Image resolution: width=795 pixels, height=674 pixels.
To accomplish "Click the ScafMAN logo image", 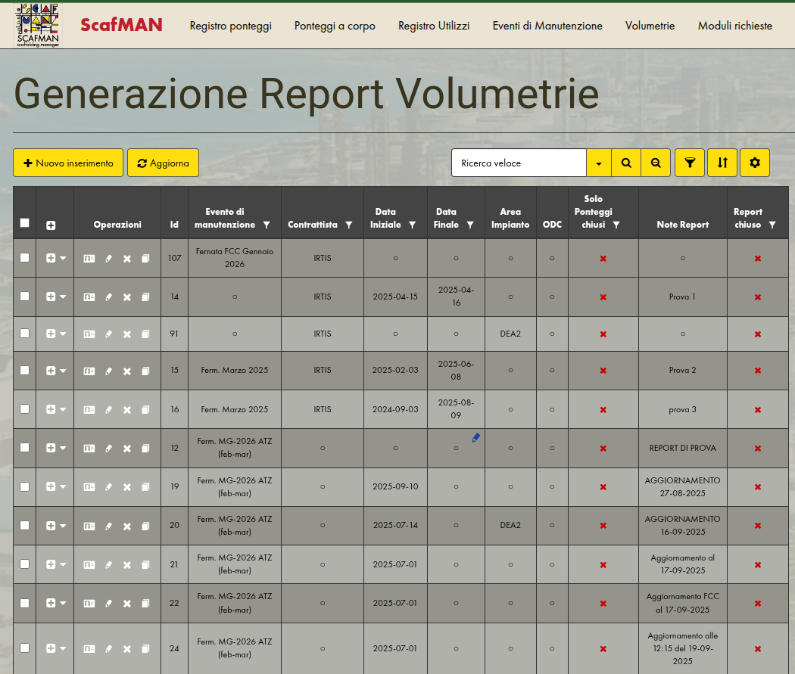I will point(38,26).
